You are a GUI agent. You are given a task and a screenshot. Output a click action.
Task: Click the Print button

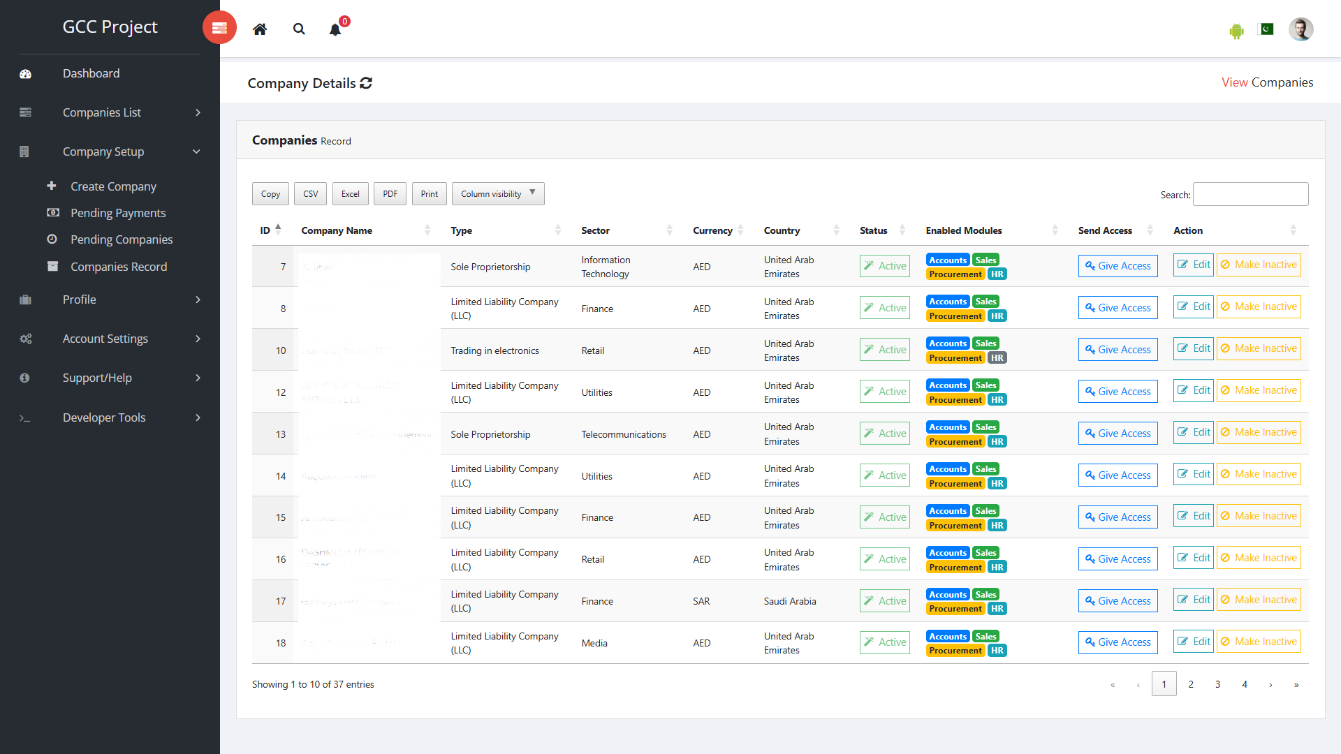coord(430,193)
